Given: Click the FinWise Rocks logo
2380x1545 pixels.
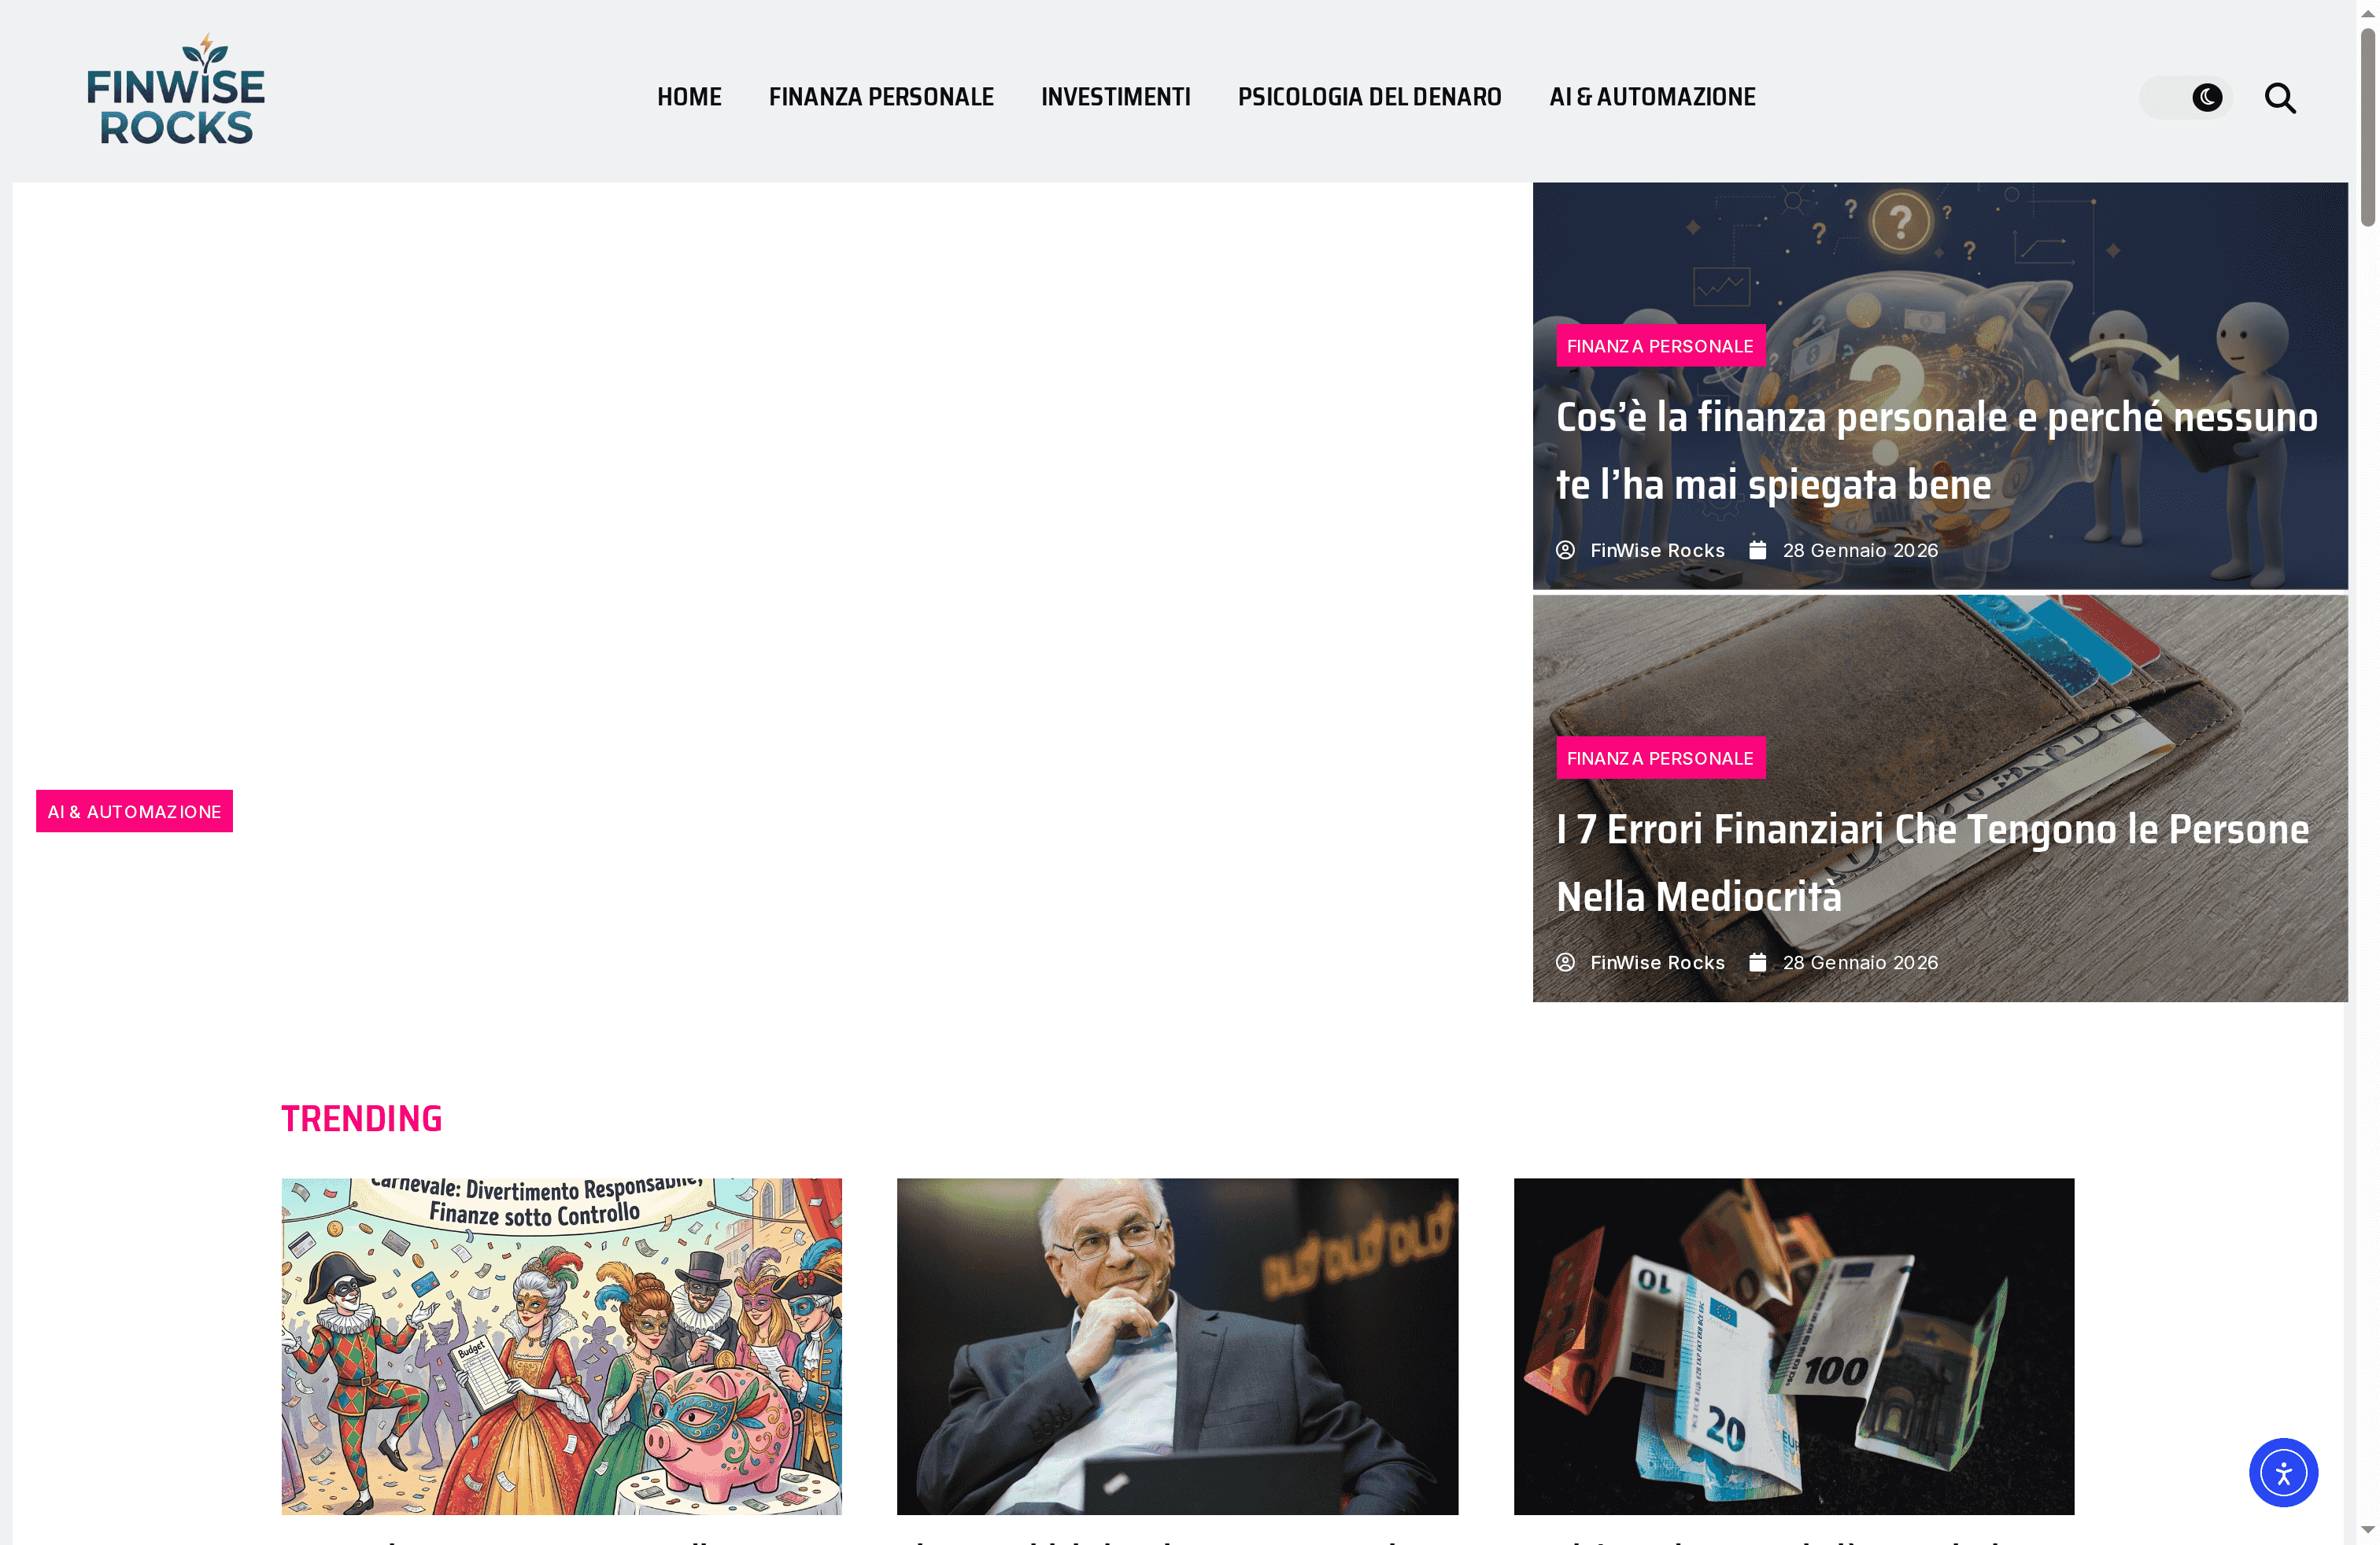Looking at the screenshot, I should click(x=176, y=90).
